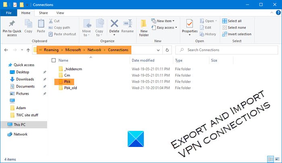This screenshot has width=282, height=163.
Task: Open the Adam folder in sidebar
Action: click(18, 108)
